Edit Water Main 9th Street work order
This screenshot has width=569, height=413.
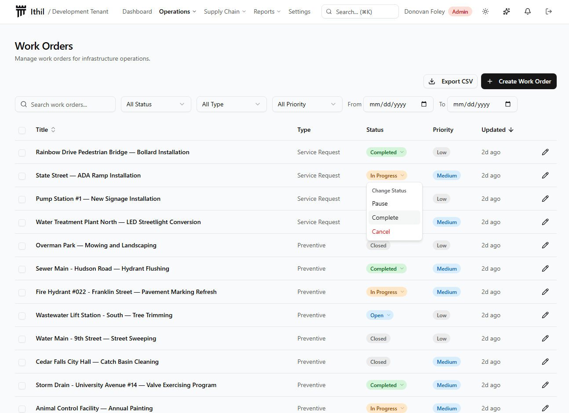[545, 338]
